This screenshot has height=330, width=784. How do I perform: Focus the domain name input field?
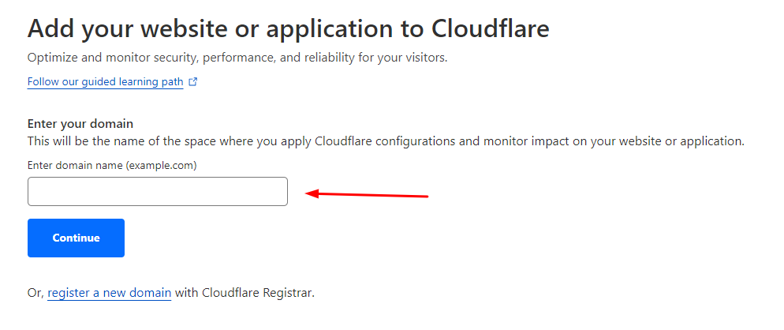tap(158, 192)
